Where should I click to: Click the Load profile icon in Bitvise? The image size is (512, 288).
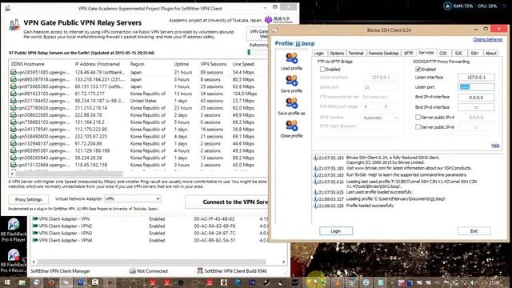point(291,58)
